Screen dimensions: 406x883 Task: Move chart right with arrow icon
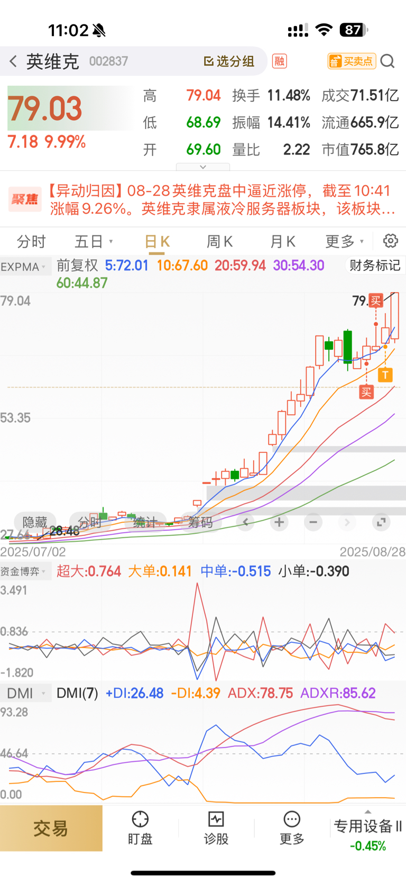coord(347,523)
